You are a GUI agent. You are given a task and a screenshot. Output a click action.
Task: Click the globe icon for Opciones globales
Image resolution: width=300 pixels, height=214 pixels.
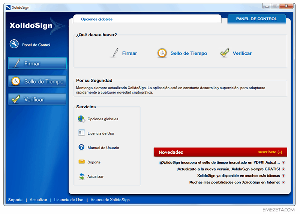click(x=81, y=119)
